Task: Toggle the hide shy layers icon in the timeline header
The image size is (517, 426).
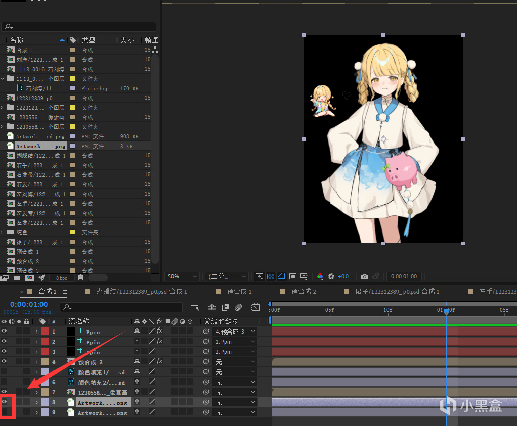Action: point(212,307)
